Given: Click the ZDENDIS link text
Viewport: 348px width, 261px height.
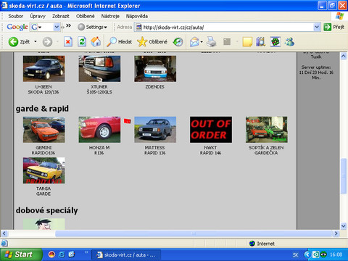Looking at the screenshot, I should [x=154, y=86].
